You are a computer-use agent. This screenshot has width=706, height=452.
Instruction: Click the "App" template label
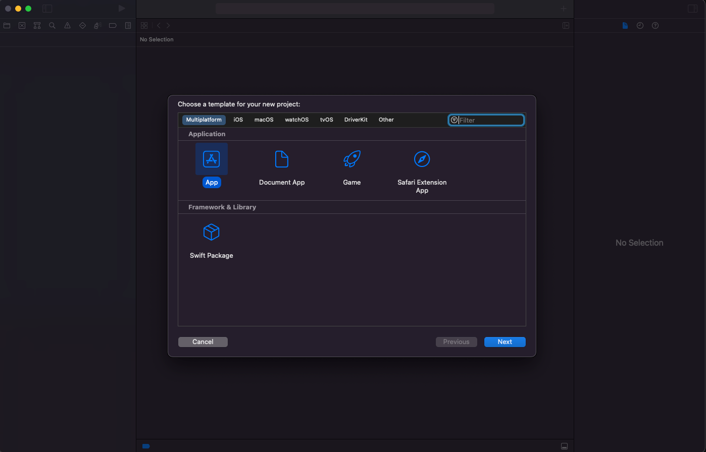(212, 182)
